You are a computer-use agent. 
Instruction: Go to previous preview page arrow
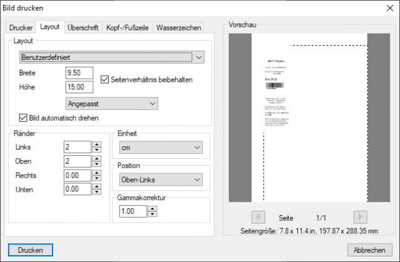tap(258, 218)
